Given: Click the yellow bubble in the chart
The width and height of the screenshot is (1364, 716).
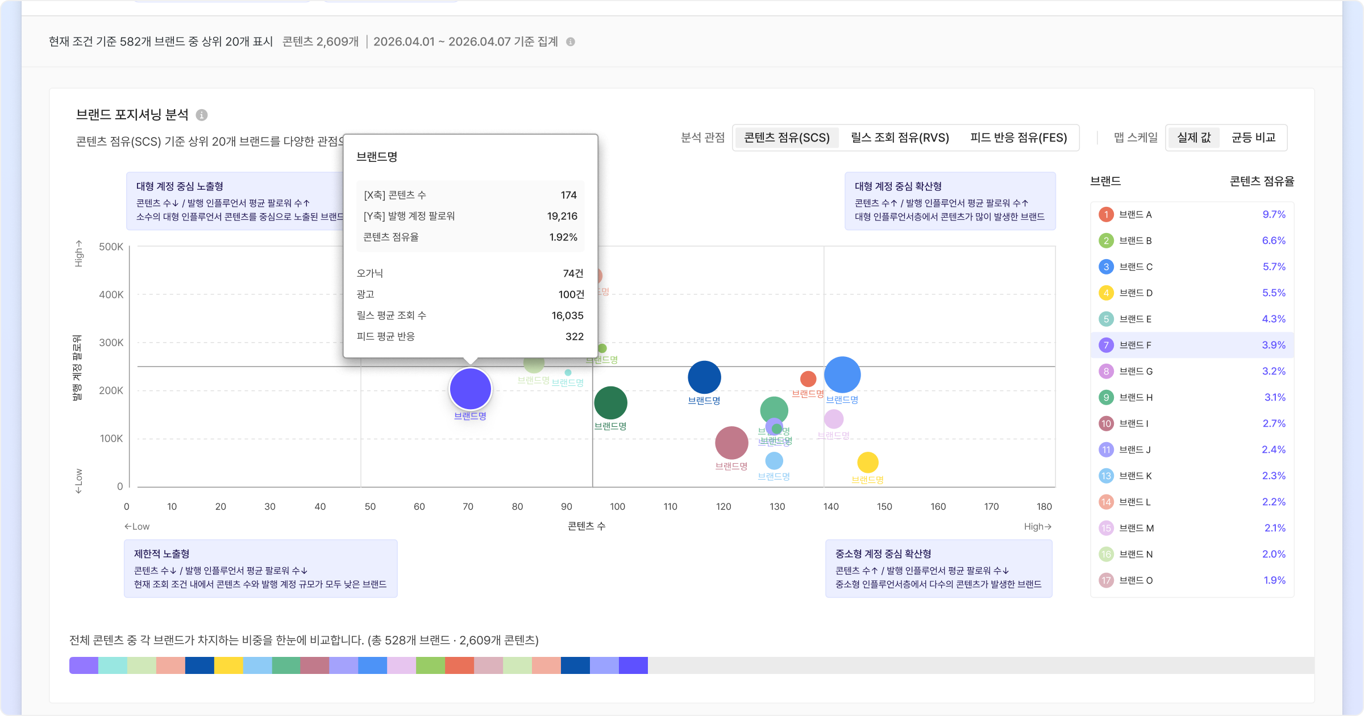Looking at the screenshot, I should [868, 463].
